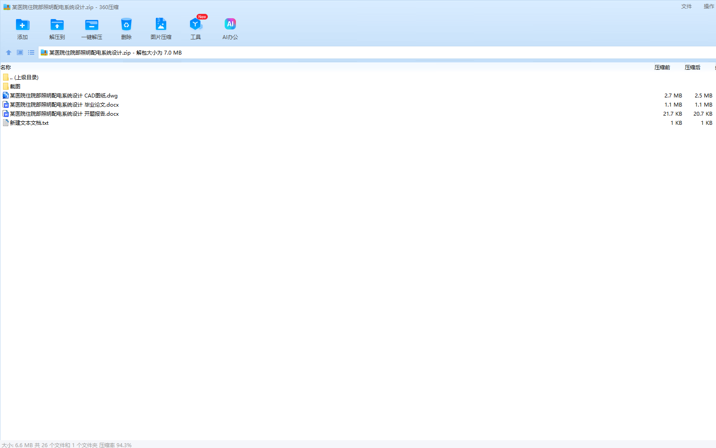The image size is (716, 448).
Task: Click the archive path address field
Action: pos(377,52)
